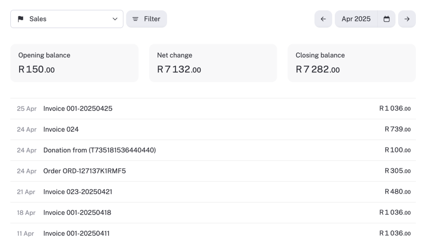Click the flag icon in the Sales selector
Viewport: 425px width, 239px height.
point(21,19)
